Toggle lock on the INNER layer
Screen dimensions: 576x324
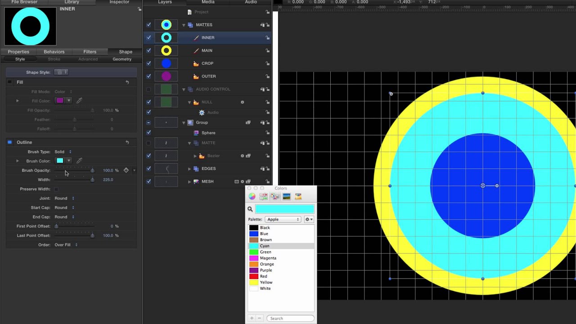coord(267,38)
